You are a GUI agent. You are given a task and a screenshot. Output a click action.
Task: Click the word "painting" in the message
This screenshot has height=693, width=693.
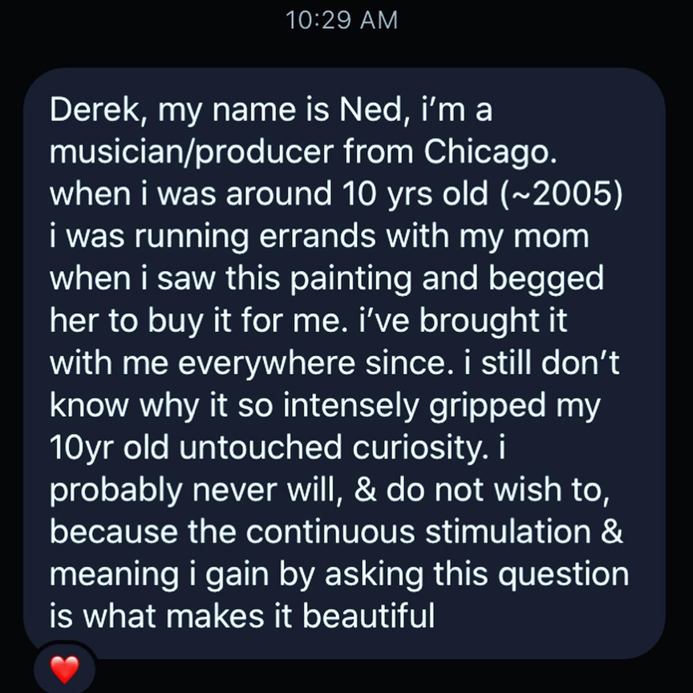351,279
